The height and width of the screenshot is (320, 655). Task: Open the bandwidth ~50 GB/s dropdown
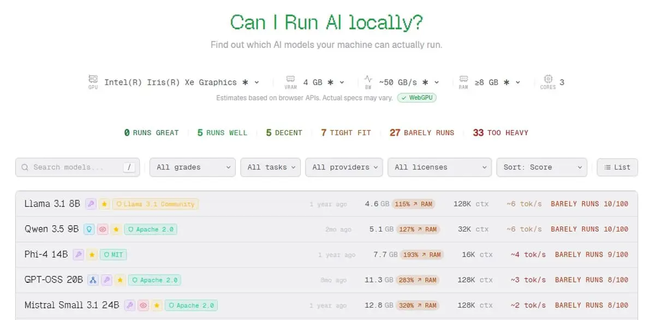click(409, 82)
